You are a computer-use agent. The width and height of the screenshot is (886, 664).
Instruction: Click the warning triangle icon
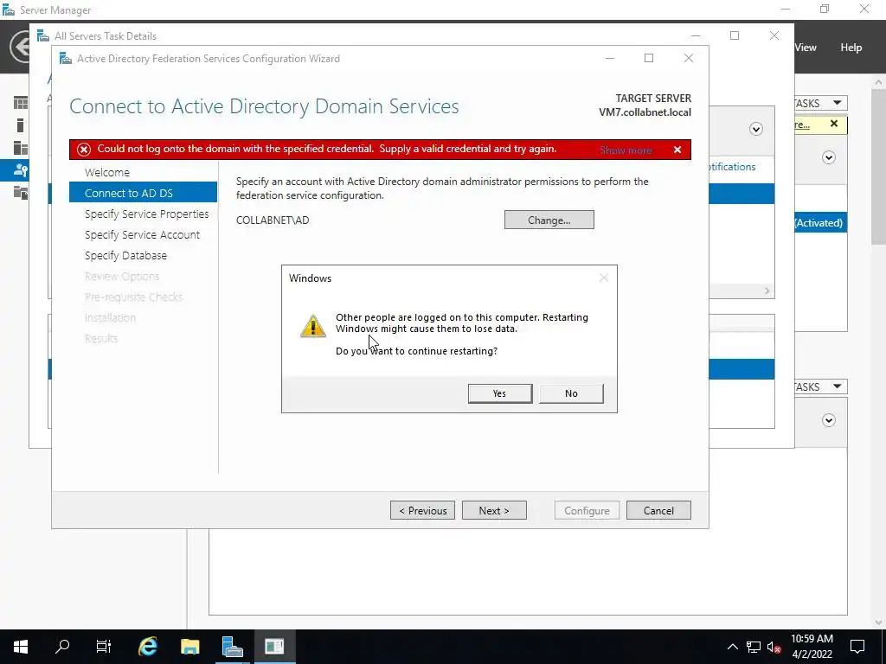coord(312,326)
